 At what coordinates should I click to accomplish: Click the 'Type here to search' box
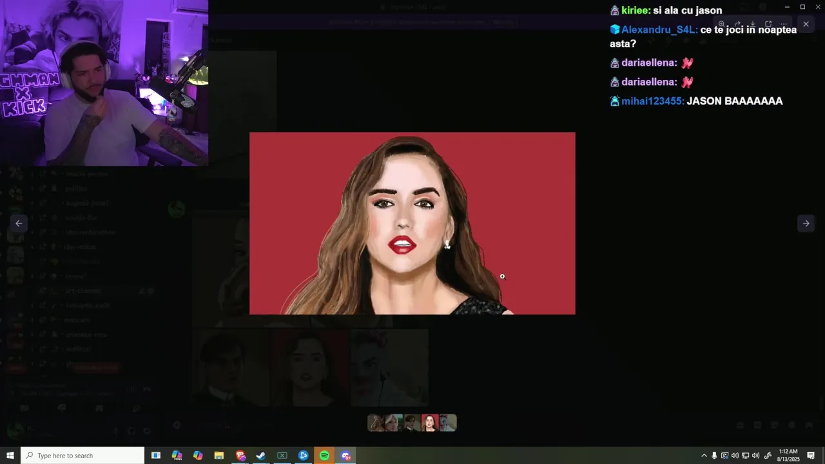coord(82,456)
